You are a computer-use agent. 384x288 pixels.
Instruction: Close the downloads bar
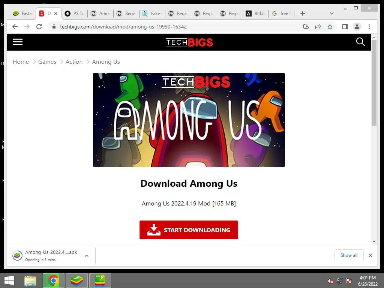[x=370, y=255]
